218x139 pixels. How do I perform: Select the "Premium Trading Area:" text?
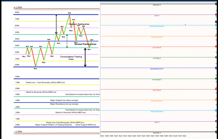(79, 24)
